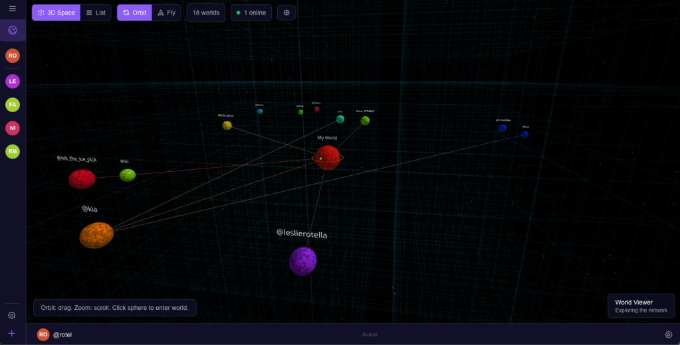
Task: Open the FA avatar in sidebar
Action: point(13,105)
